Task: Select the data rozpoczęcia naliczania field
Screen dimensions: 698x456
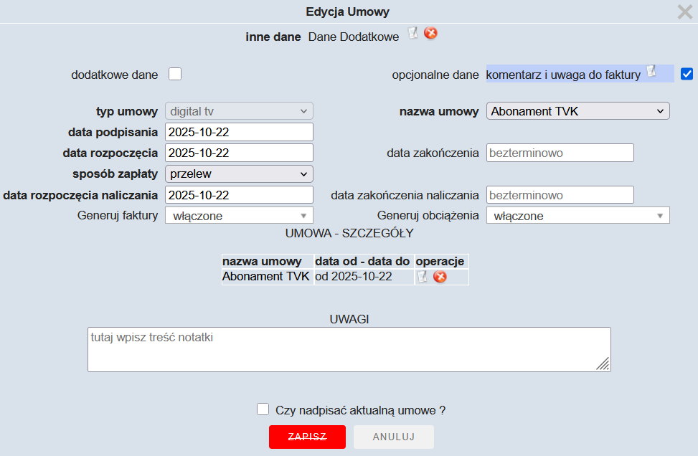Action: click(x=239, y=195)
